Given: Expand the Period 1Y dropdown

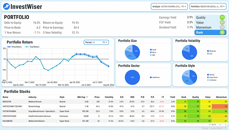Looking at the screenshot, I should (x=96, y=42).
